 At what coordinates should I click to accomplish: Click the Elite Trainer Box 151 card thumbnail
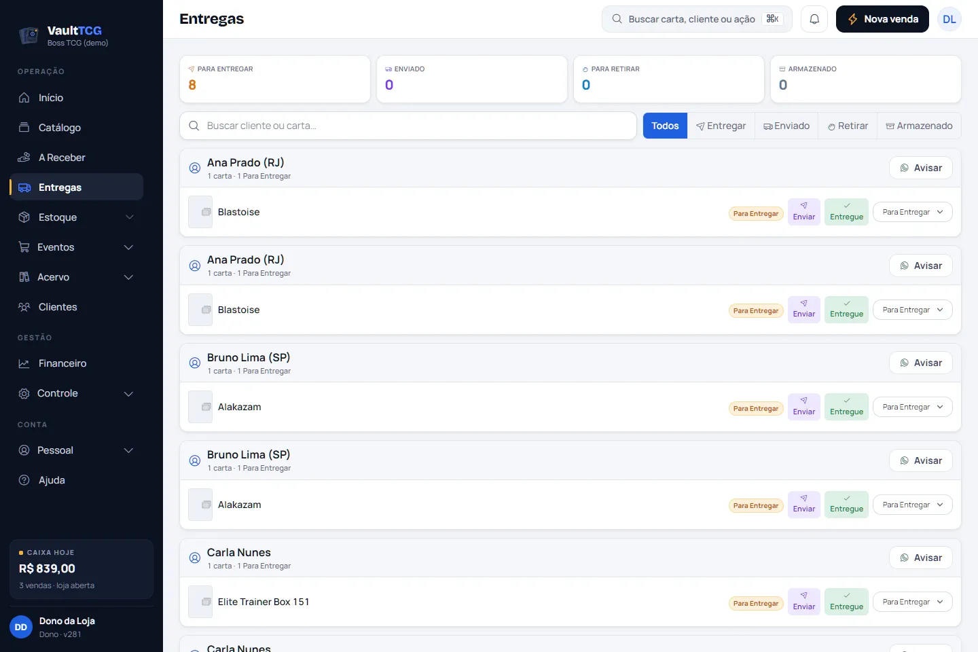(x=200, y=602)
